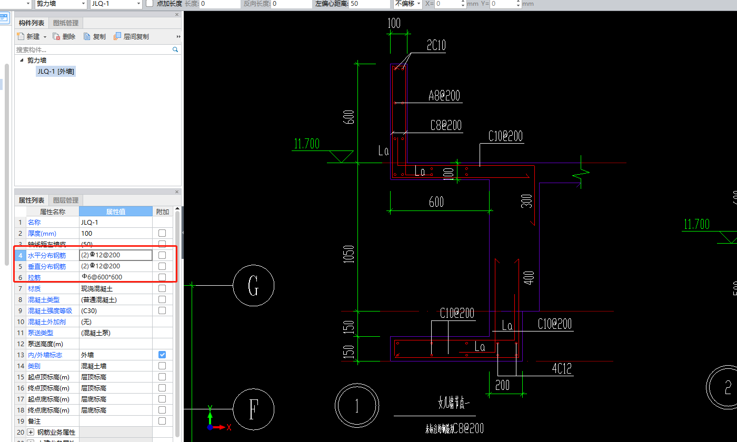Check 附加 box for 垂直分布钢筋 row
737x442 pixels.
click(x=162, y=266)
